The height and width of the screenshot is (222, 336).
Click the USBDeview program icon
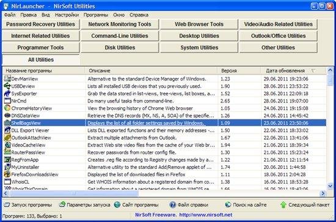pos(7,86)
